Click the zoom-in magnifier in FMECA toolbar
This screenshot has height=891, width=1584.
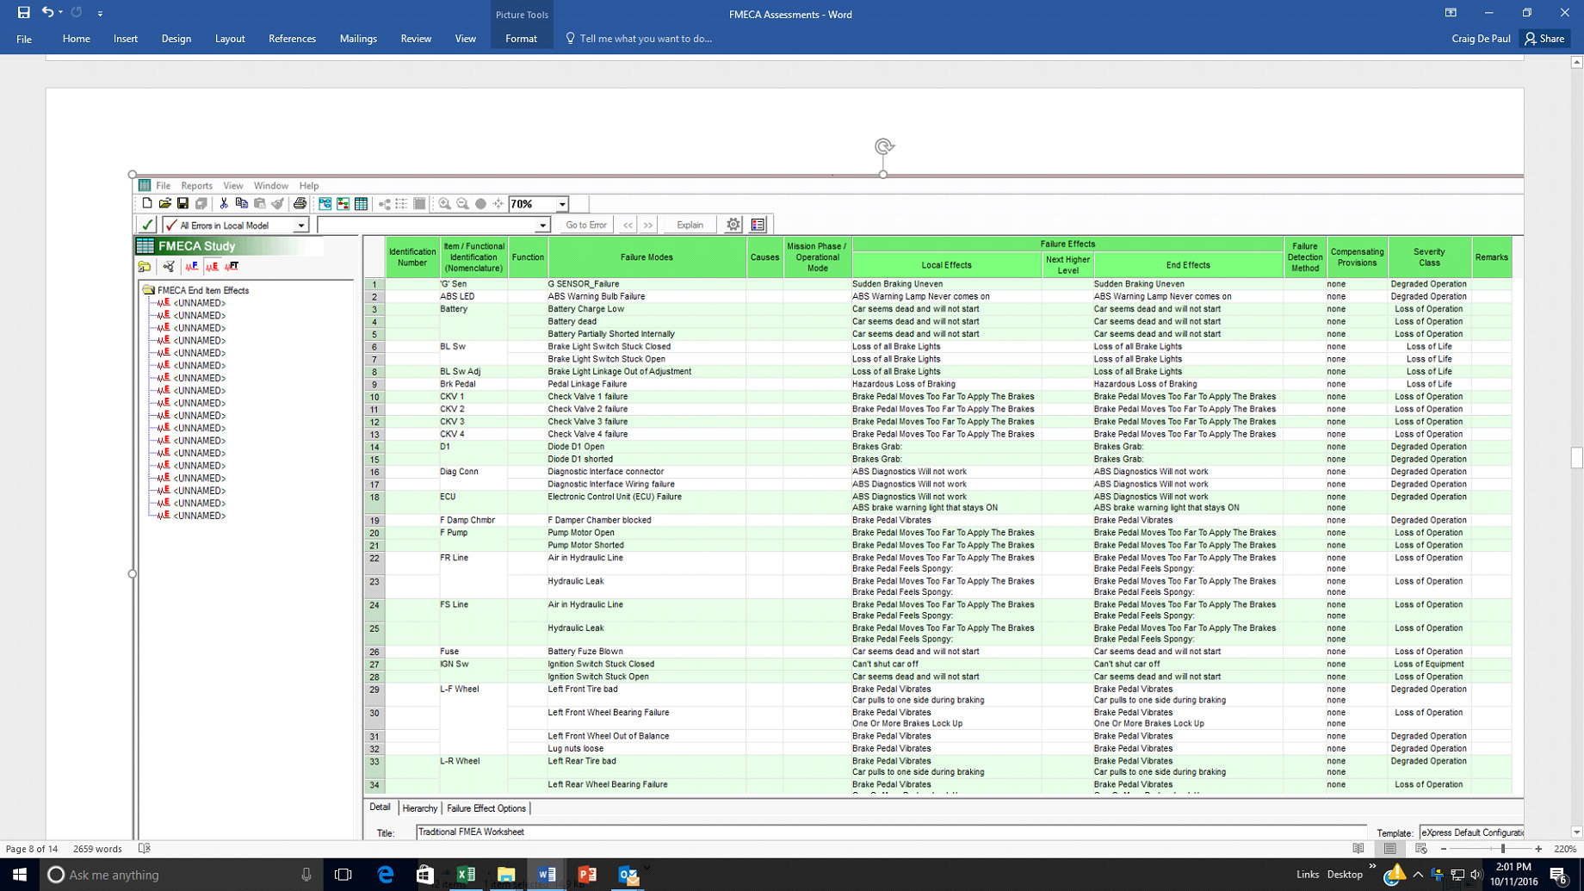click(444, 204)
